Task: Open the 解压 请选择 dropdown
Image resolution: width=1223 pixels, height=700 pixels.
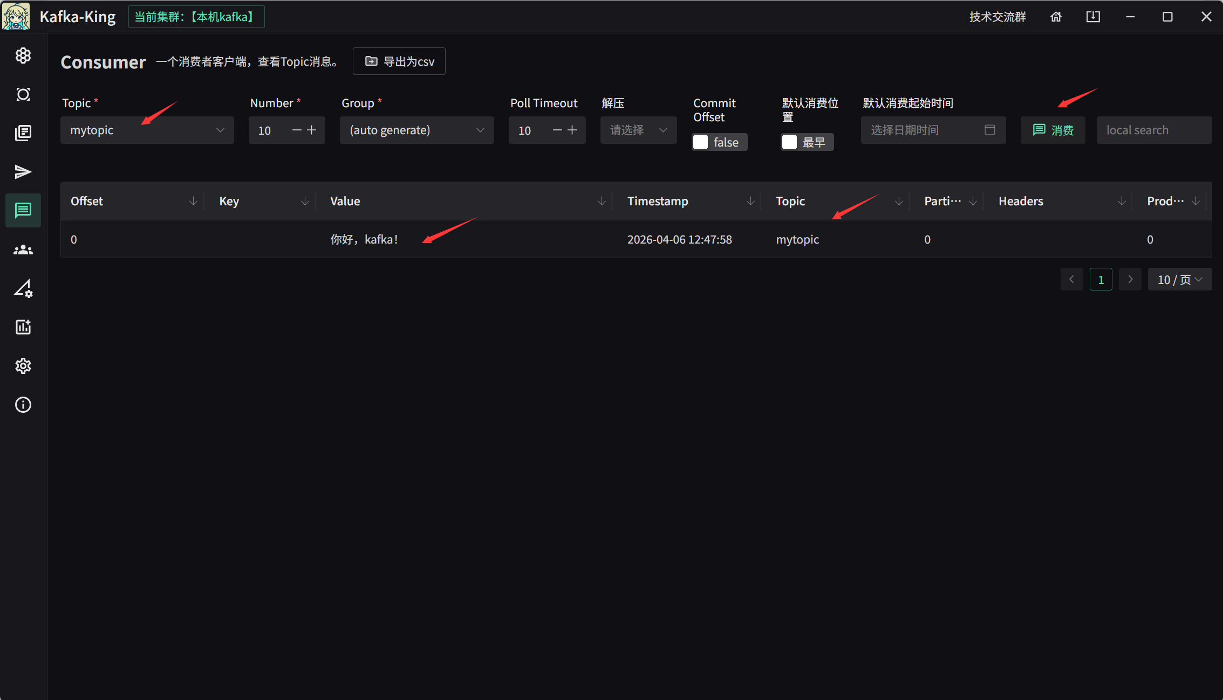Action: coord(638,130)
